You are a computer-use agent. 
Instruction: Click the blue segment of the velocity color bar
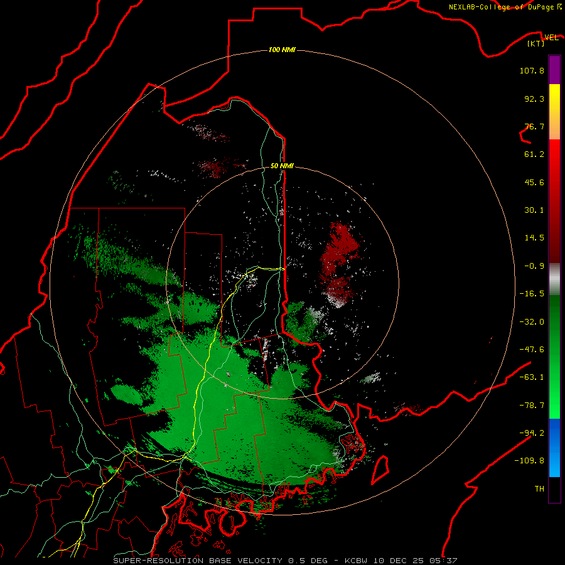(x=554, y=448)
